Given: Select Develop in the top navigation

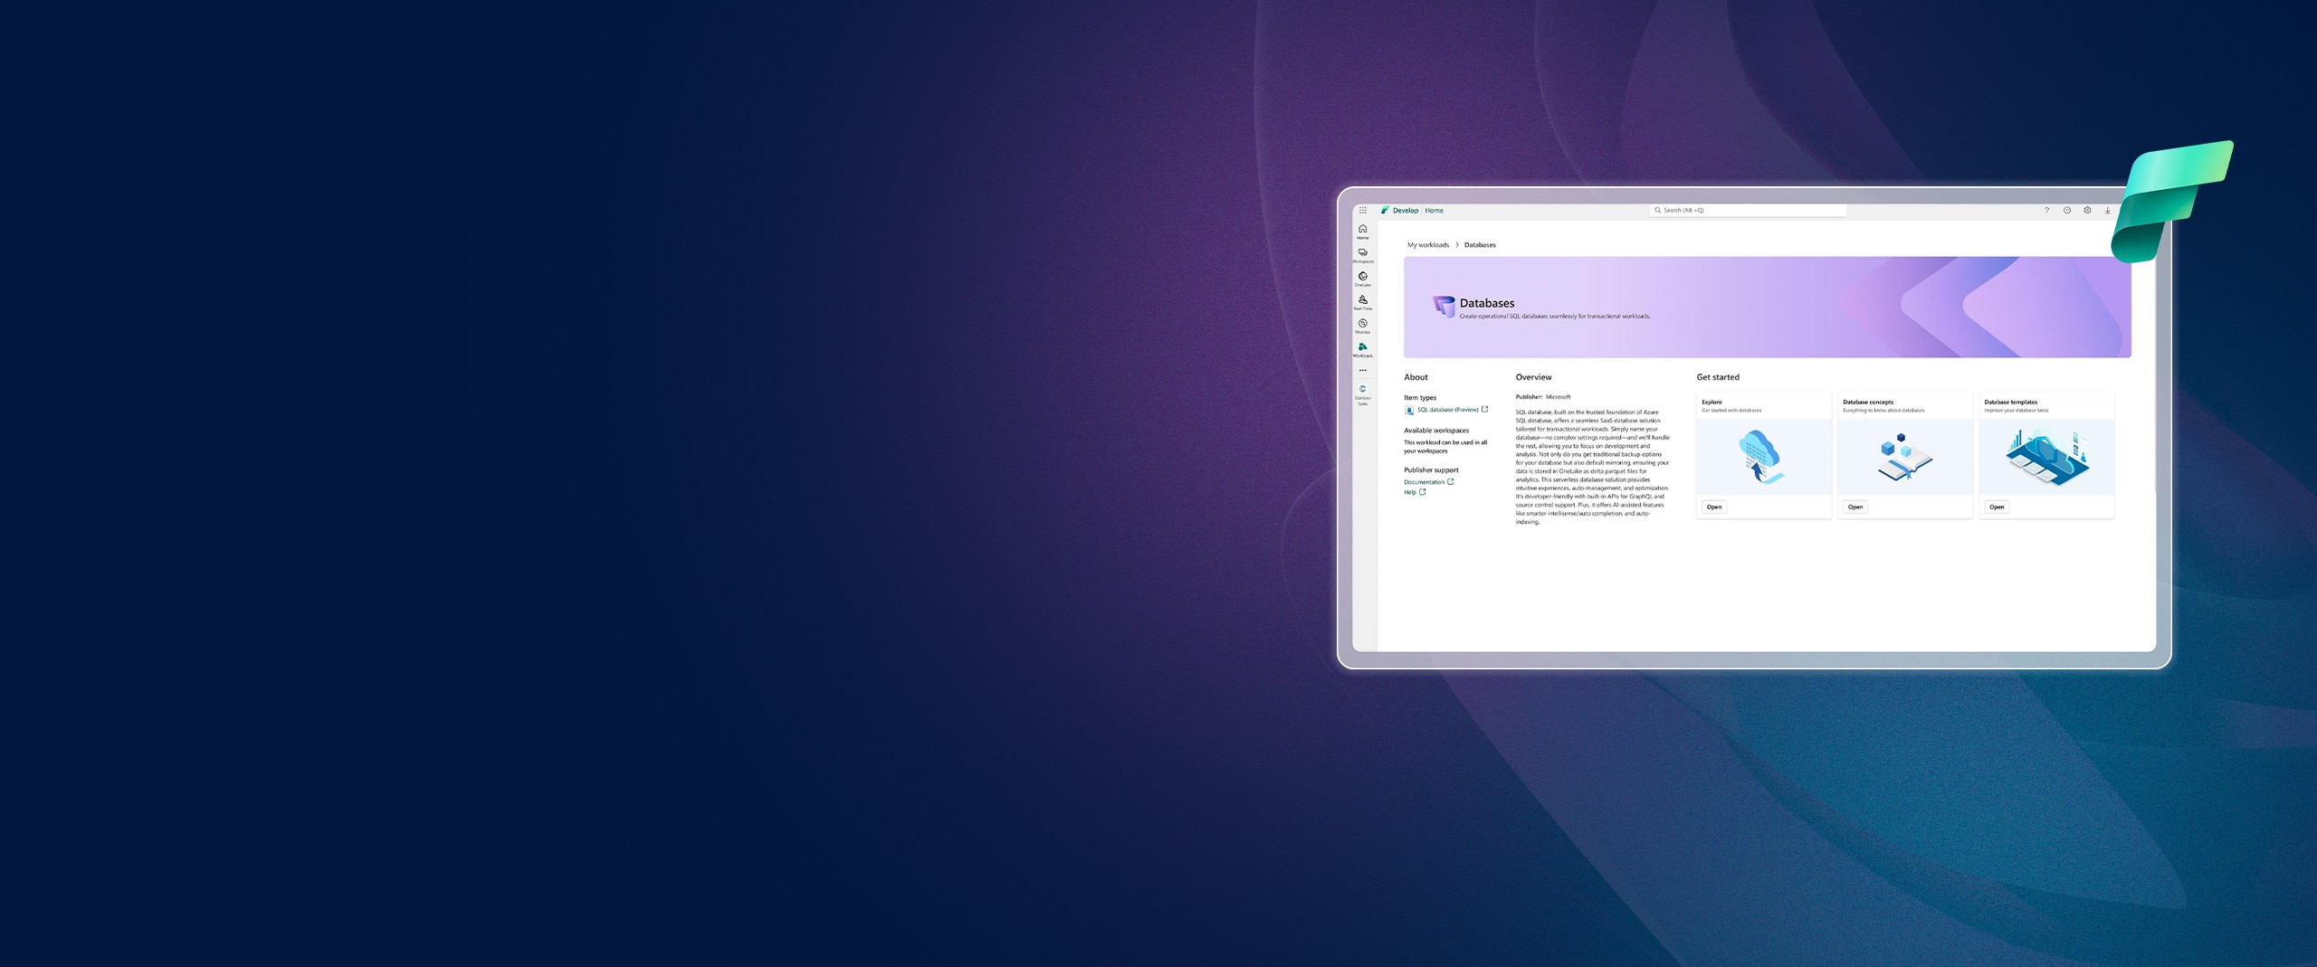Looking at the screenshot, I should pos(1405,210).
